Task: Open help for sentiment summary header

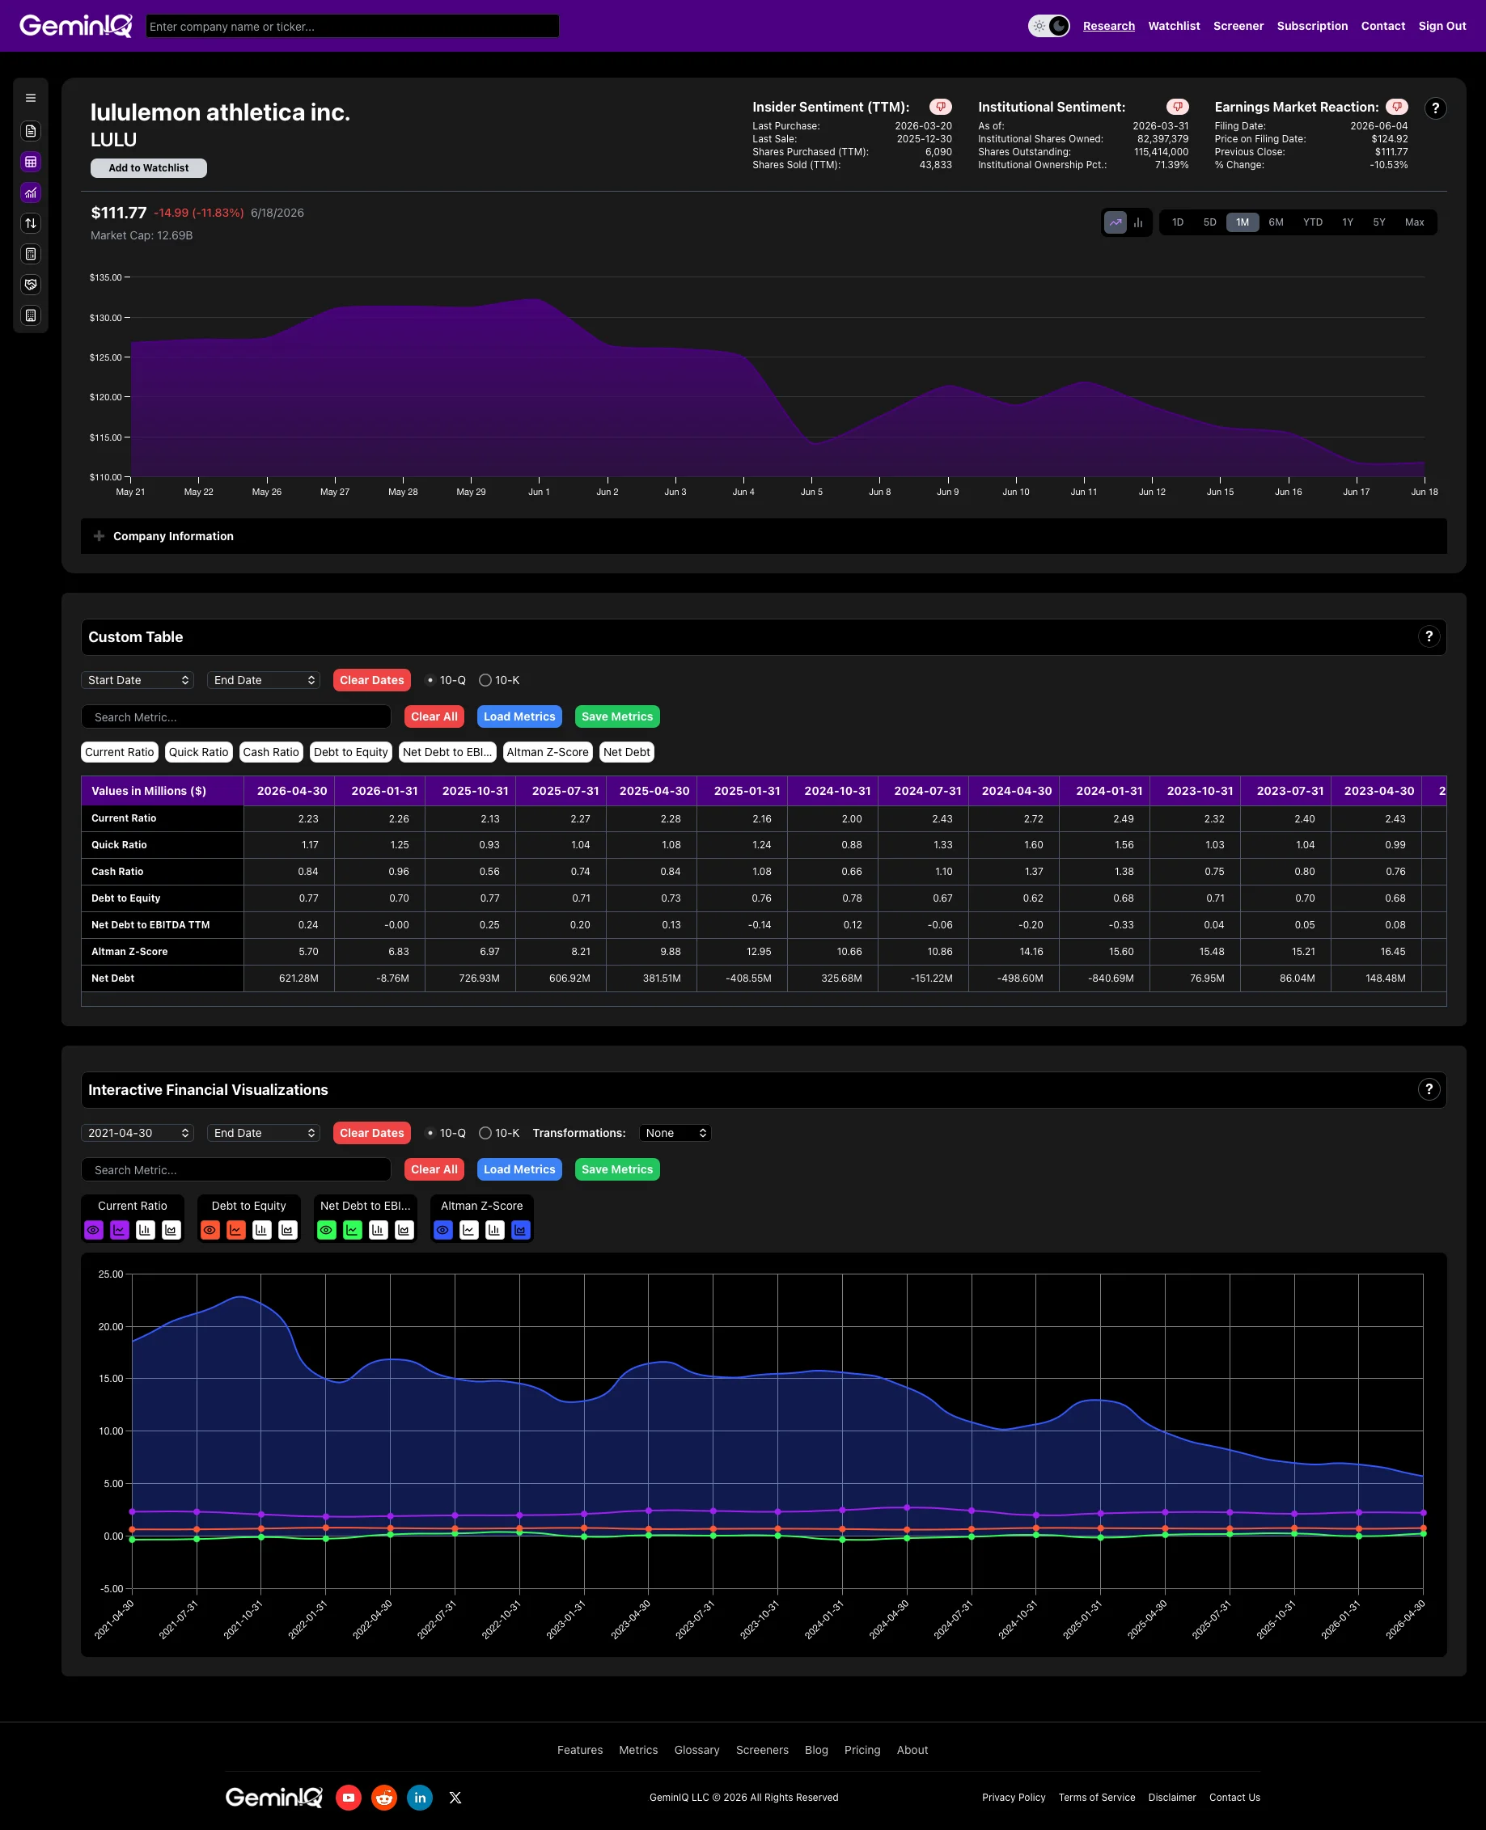Action: [x=1436, y=108]
